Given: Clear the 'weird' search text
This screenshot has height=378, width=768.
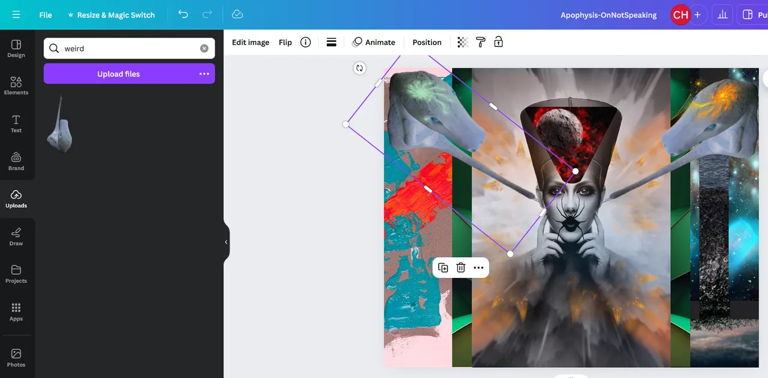Looking at the screenshot, I should coord(204,49).
